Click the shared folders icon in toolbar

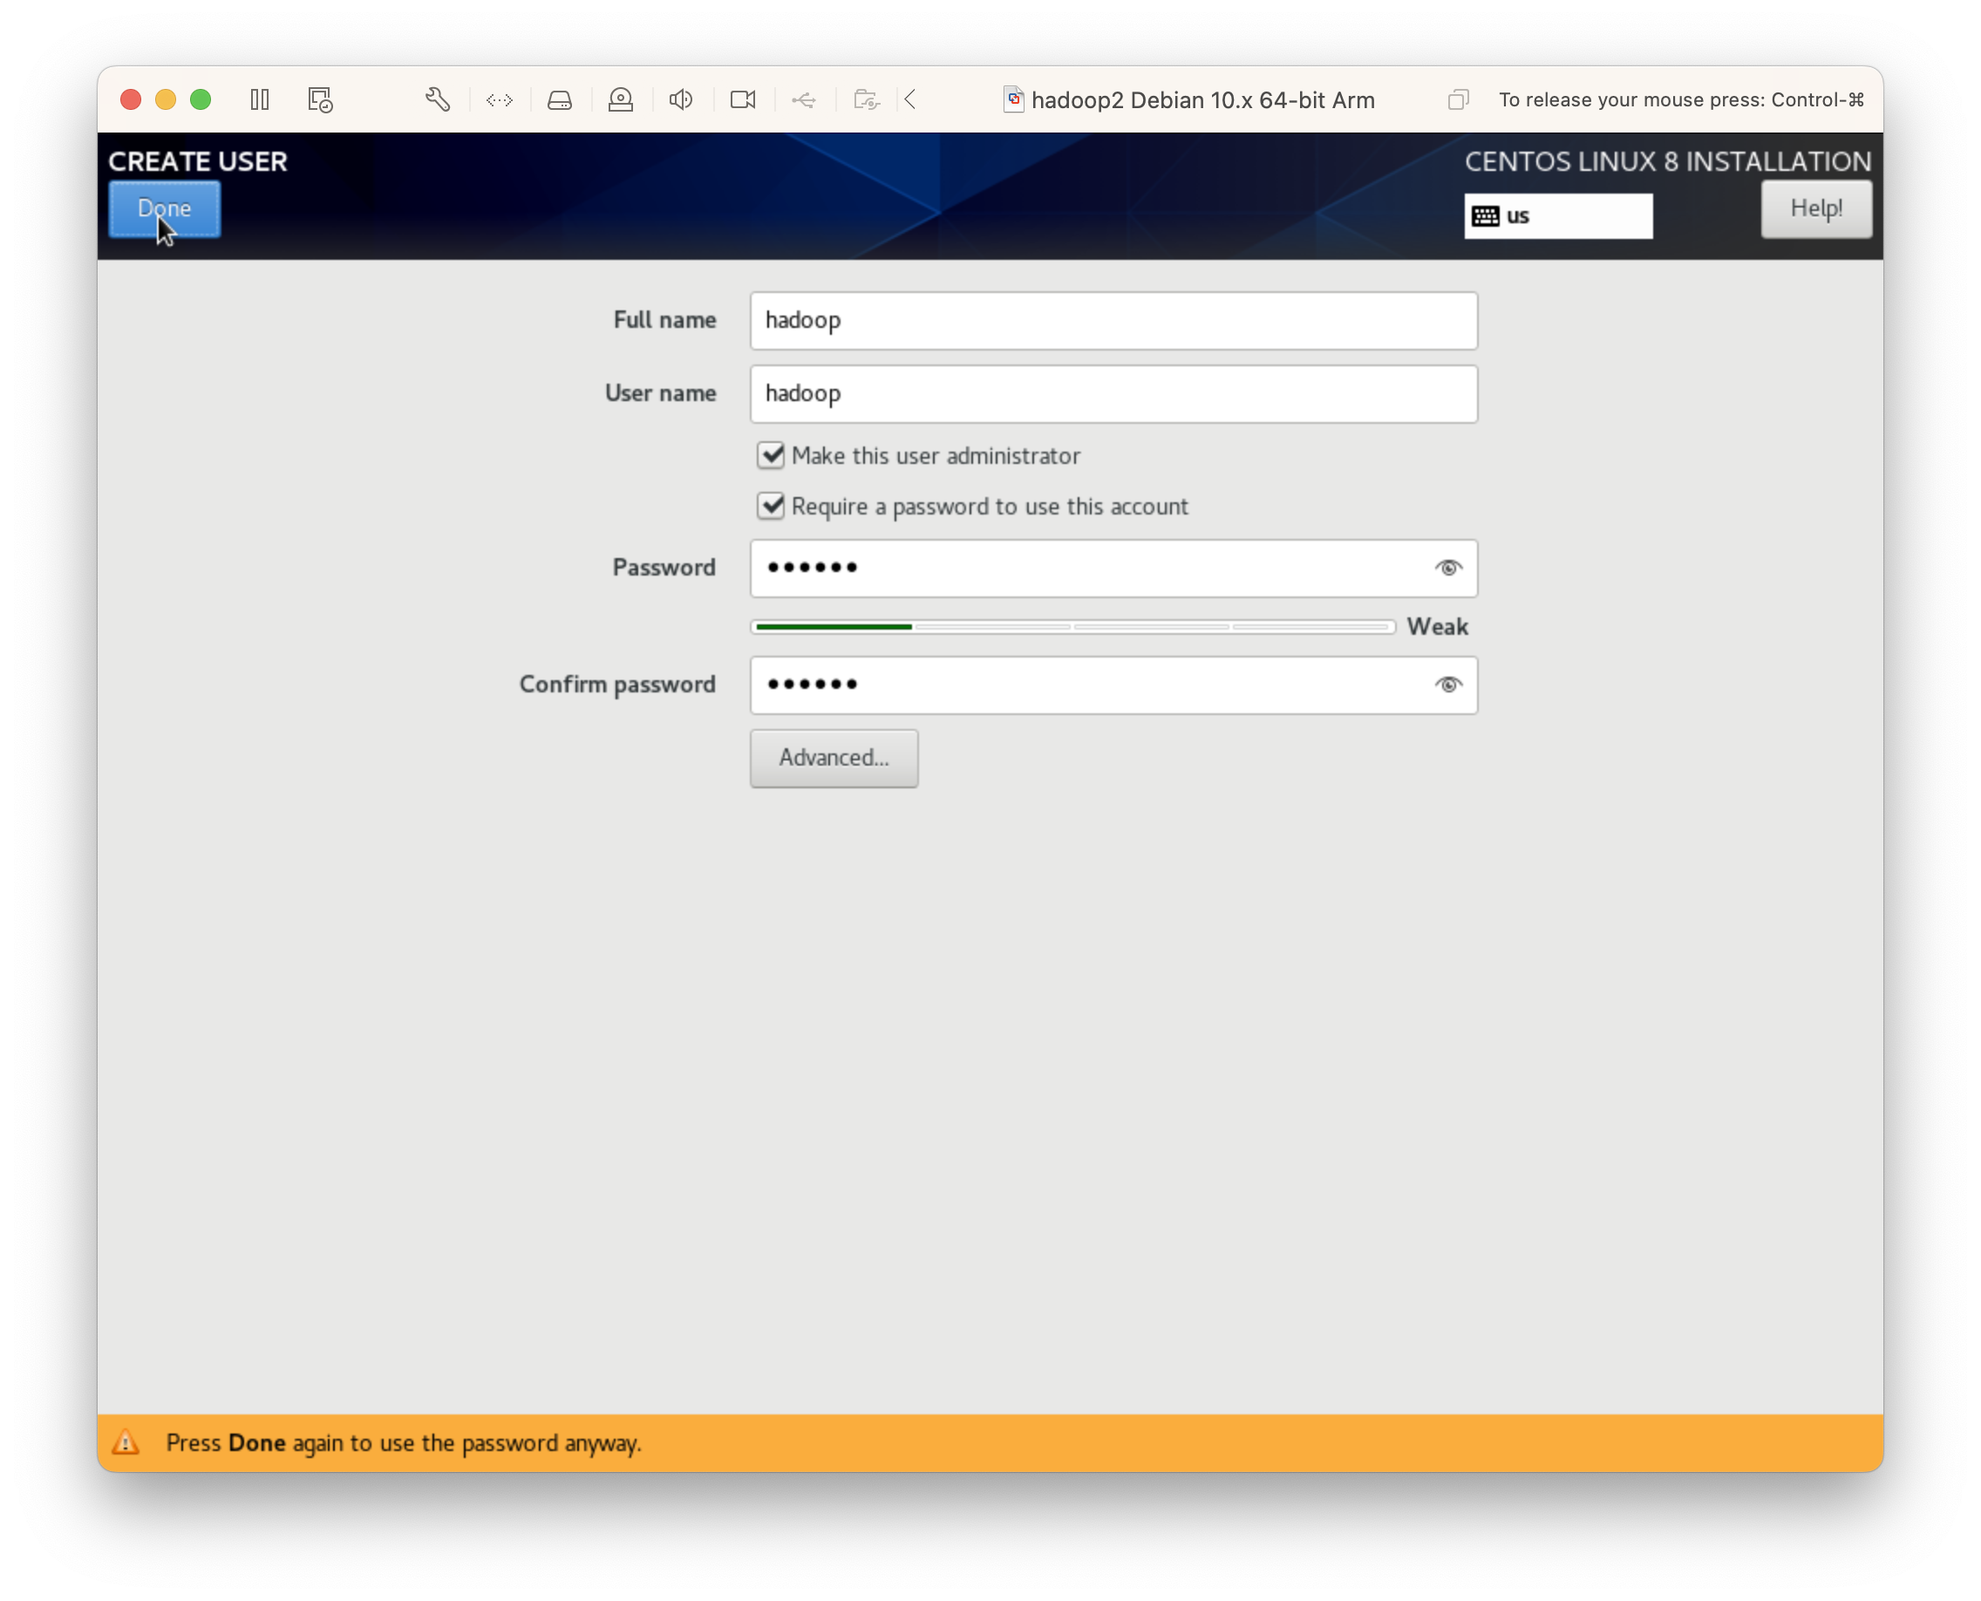[x=866, y=99]
